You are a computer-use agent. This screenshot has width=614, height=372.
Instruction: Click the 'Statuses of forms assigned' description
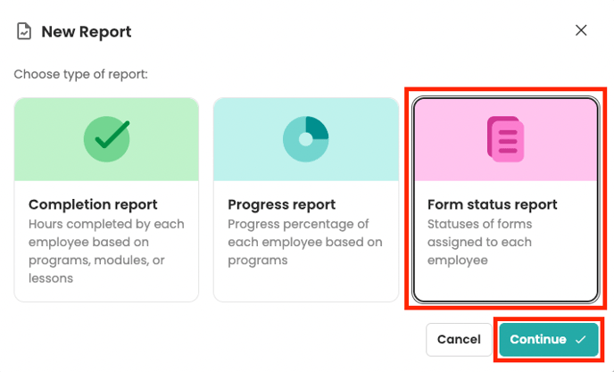480,242
